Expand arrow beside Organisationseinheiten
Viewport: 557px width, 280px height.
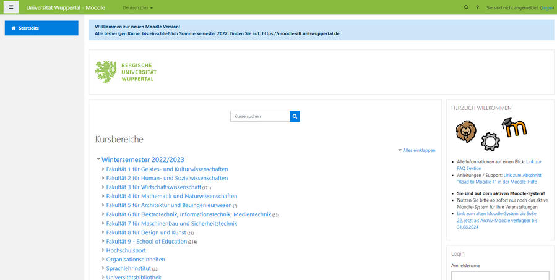[x=103, y=260]
